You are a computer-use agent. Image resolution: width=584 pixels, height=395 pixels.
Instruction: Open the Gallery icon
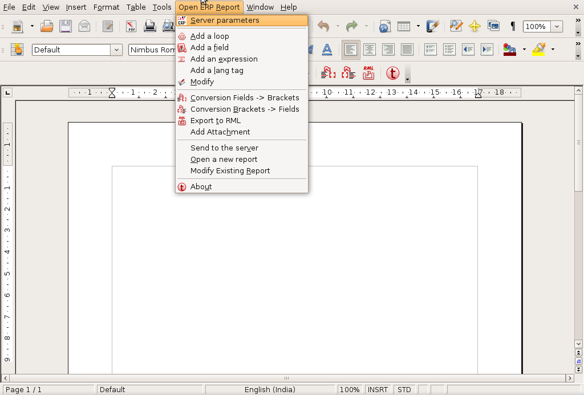[x=493, y=26]
